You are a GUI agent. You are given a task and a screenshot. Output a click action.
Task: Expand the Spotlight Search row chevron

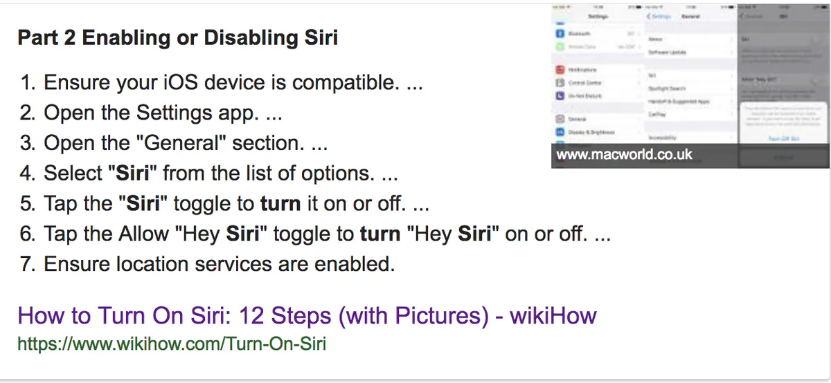tap(733, 88)
